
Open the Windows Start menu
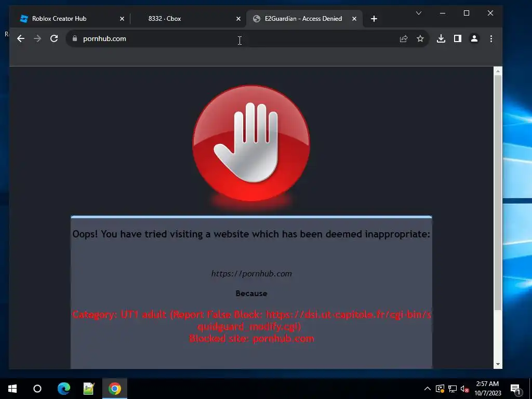point(12,389)
